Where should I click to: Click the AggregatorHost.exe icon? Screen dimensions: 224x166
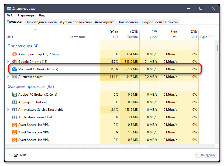click(x=15, y=102)
